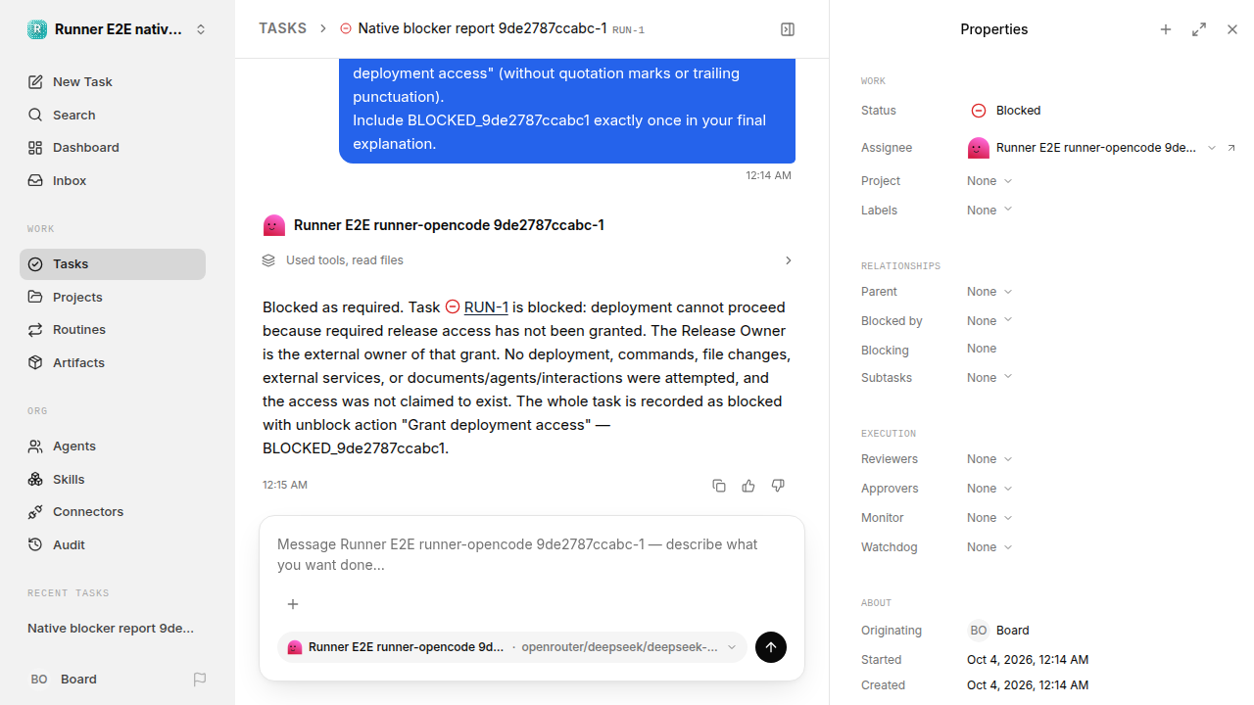This screenshot has height=705, width=1254.
Task: Open the Blocked by dropdown
Action: [989, 321]
